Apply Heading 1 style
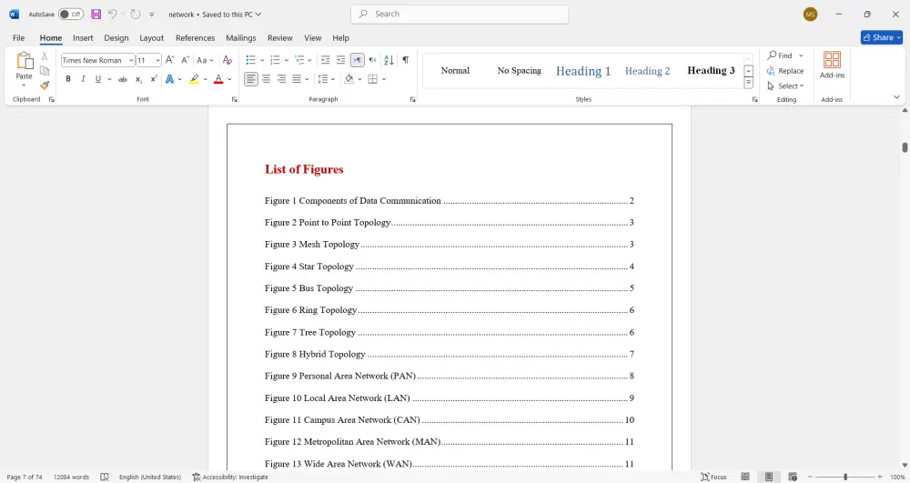This screenshot has height=483, width=910. coord(583,71)
